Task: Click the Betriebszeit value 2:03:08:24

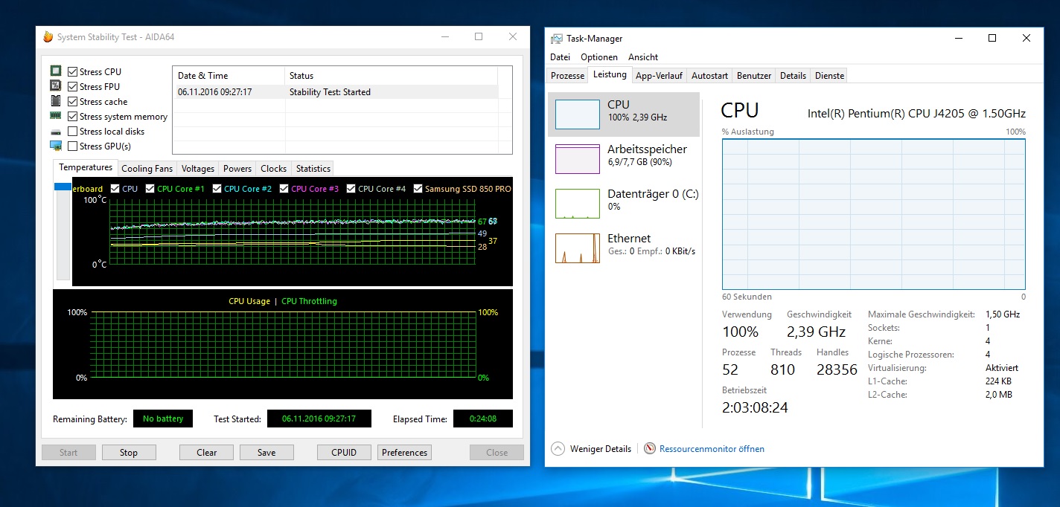Action: [755, 407]
